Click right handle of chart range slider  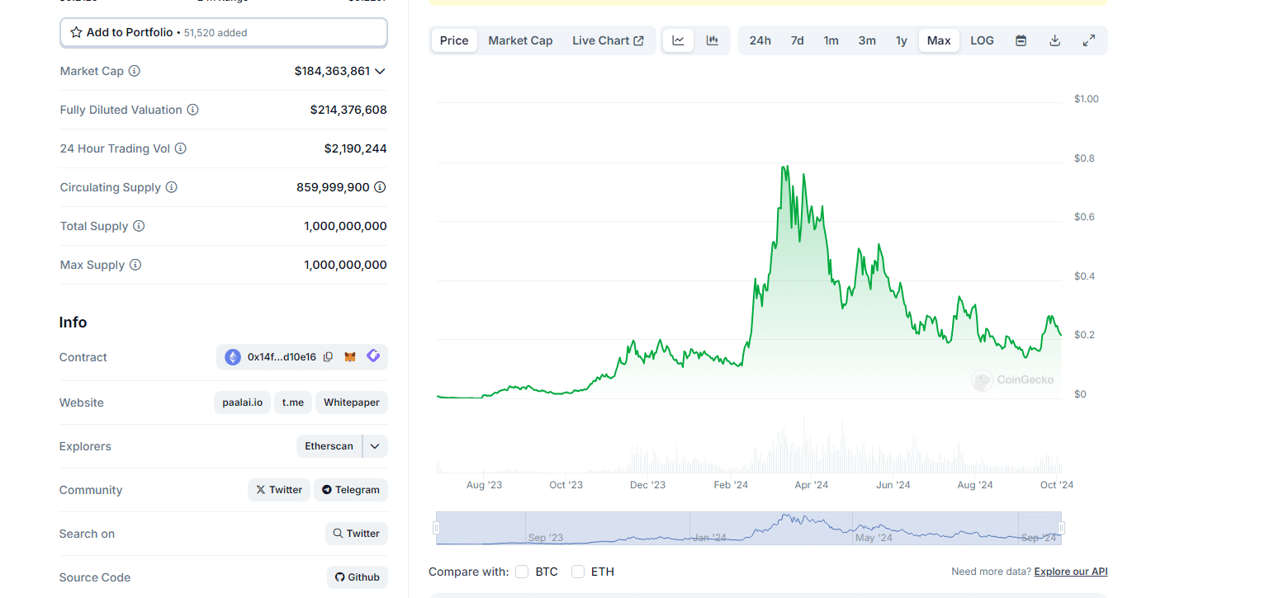click(1062, 528)
